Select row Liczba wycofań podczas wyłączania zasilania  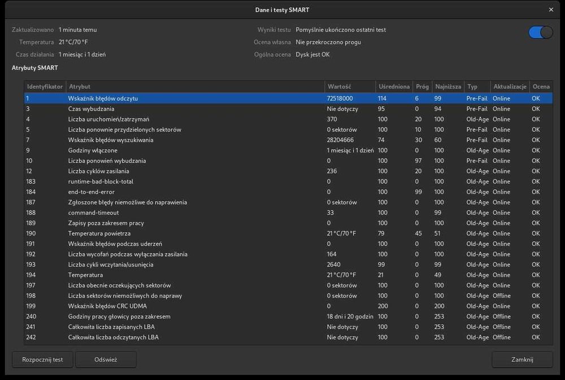click(288, 254)
